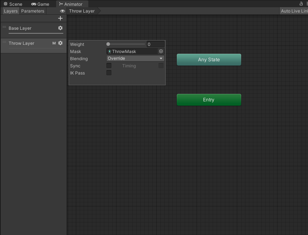Click the Throw Layer breadcrumb
This screenshot has width=308, height=235.
pos(82,11)
